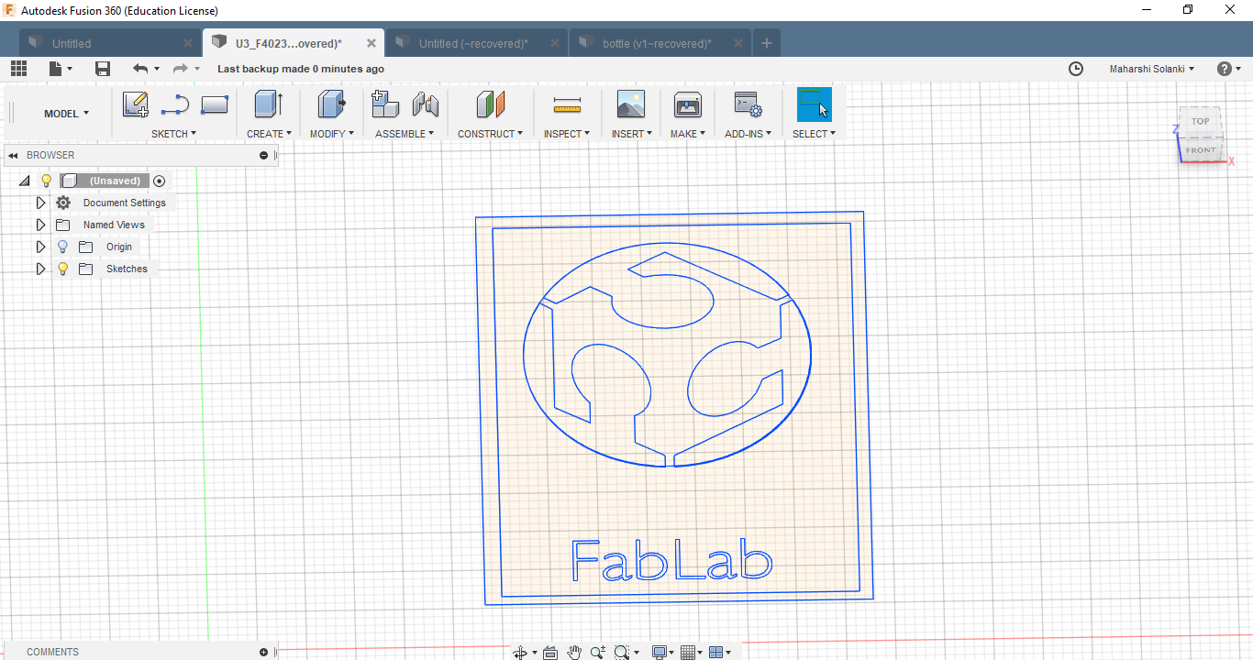The height and width of the screenshot is (660, 1253).
Task: Open the INSERT menu
Action: point(632,134)
